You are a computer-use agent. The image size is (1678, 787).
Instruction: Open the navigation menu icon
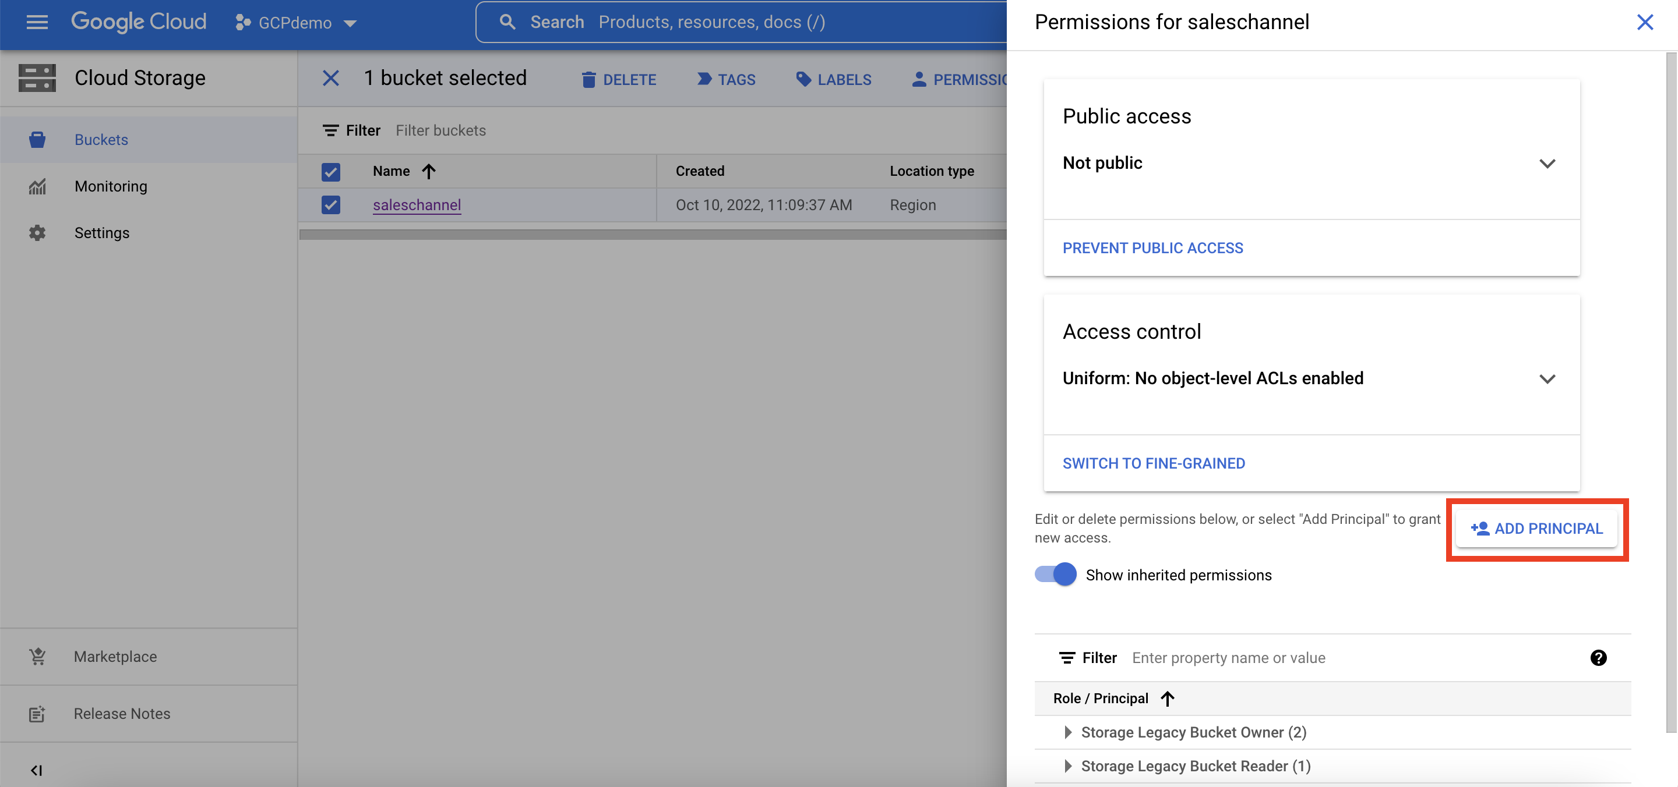point(37,22)
